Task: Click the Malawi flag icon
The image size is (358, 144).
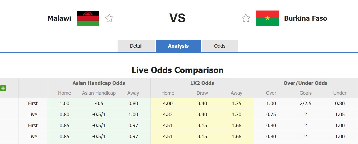Action: click(x=88, y=18)
